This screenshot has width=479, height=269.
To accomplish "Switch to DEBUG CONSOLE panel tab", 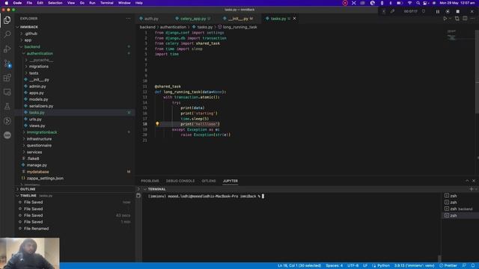I will [180, 181].
